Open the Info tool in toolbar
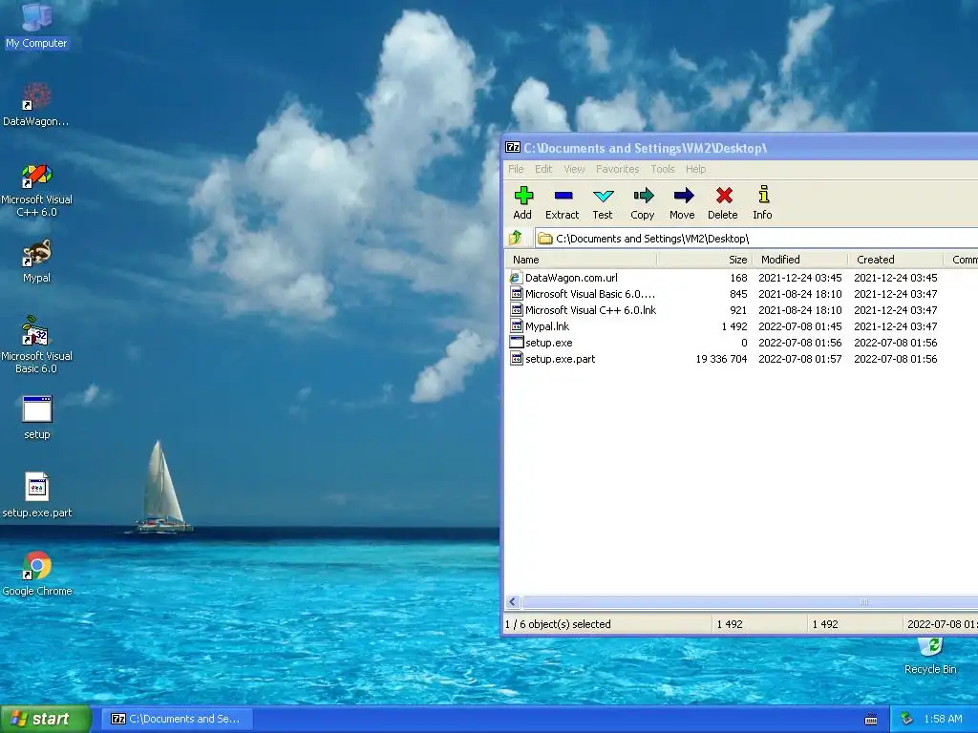This screenshot has width=978, height=733. click(763, 202)
